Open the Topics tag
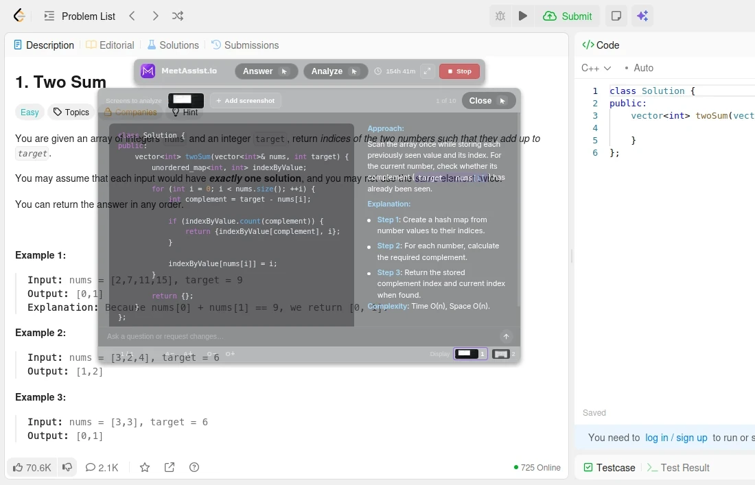The image size is (755, 485). 71,112
